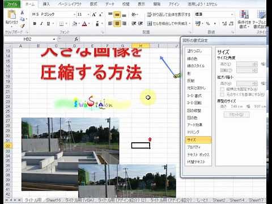Open the Font Color dropdown arrow
This screenshot has width=272, height=204.
(x=89, y=24)
